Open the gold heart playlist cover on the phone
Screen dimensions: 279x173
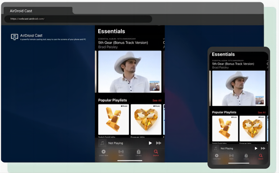tap(252, 129)
